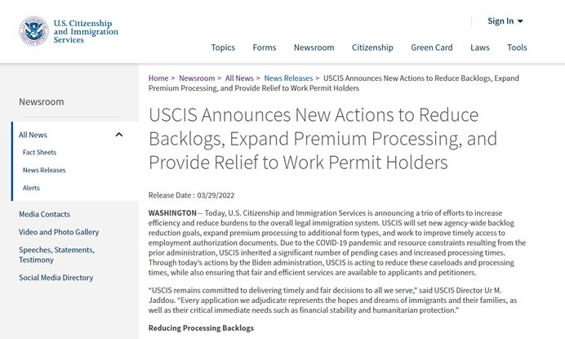The width and height of the screenshot is (565, 339).
Task: Open the Forms menu
Action: [x=265, y=47]
